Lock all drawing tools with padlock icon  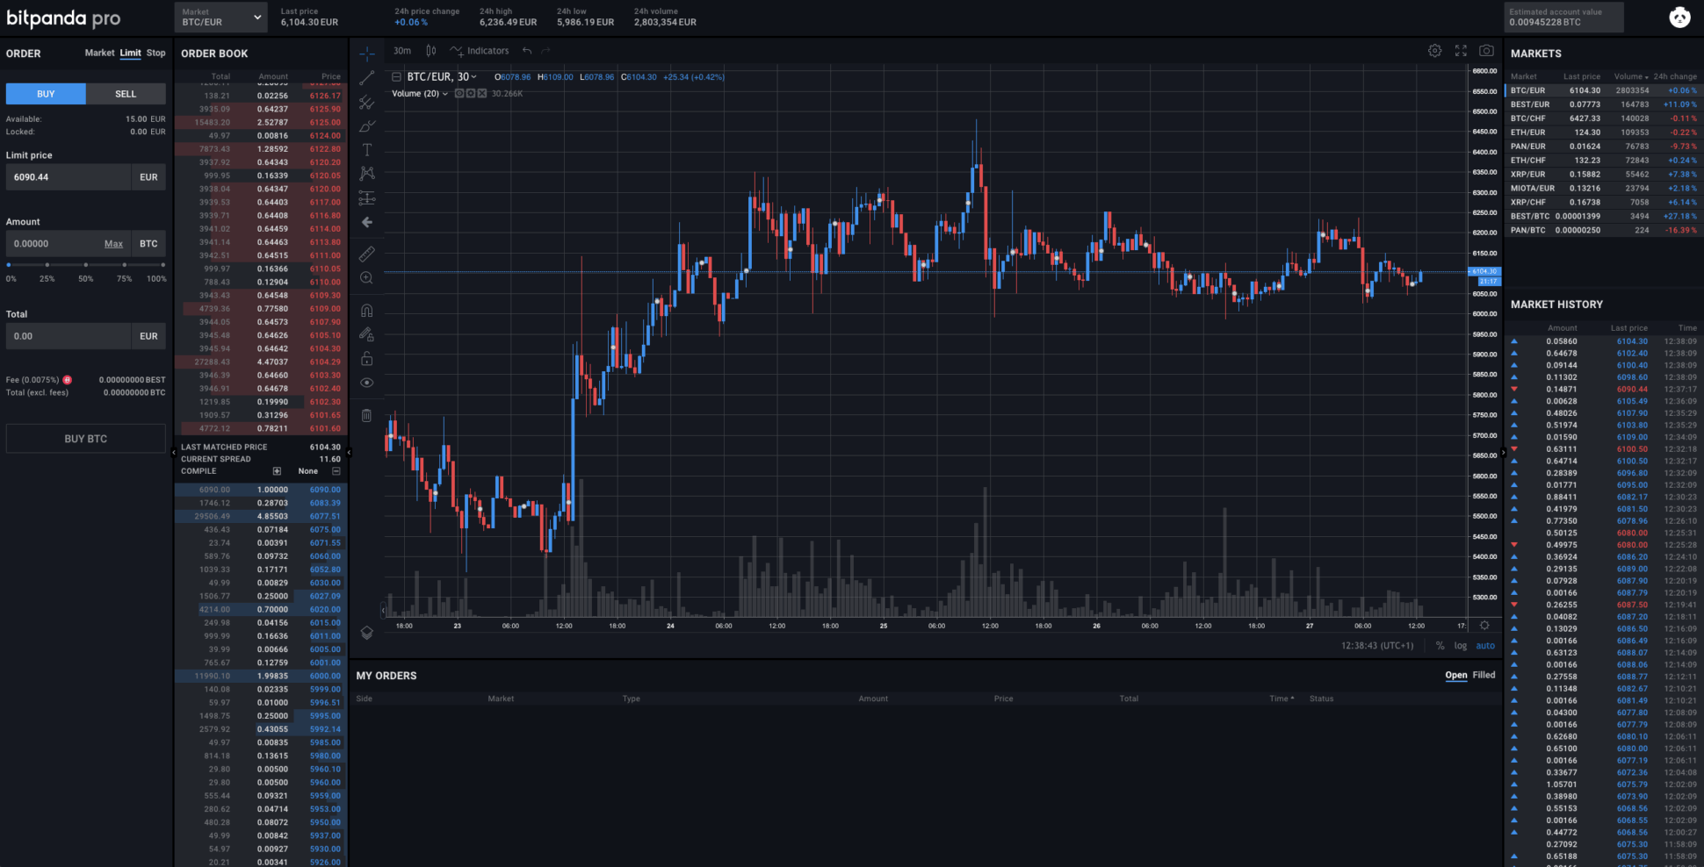pos(367,358)
